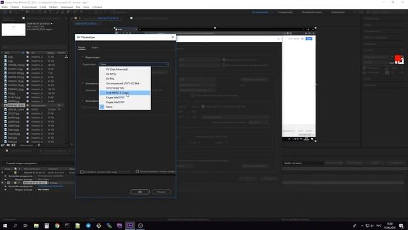Open the OBS Studio taskbar icon
408x230 pixels.
click(140, 226)
